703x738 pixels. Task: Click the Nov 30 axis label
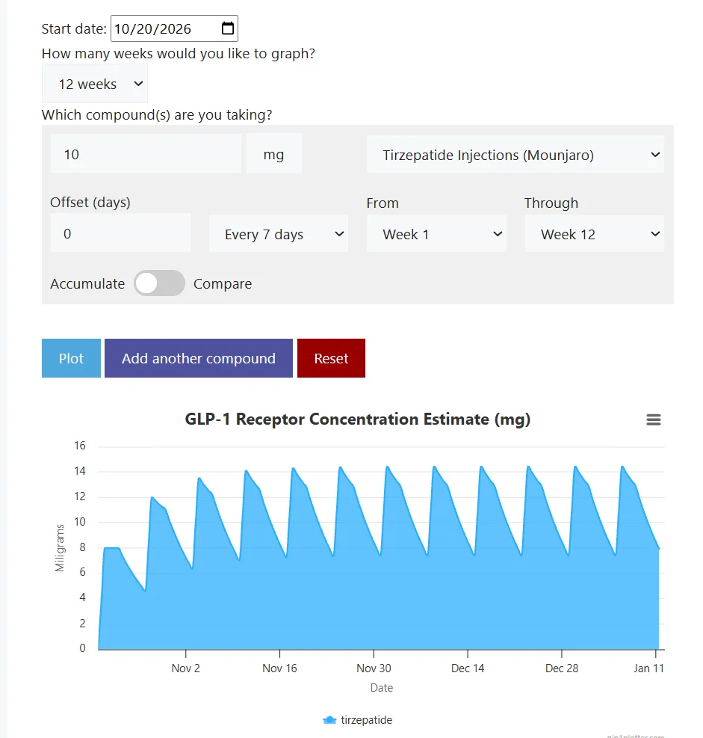pos(374,668)
